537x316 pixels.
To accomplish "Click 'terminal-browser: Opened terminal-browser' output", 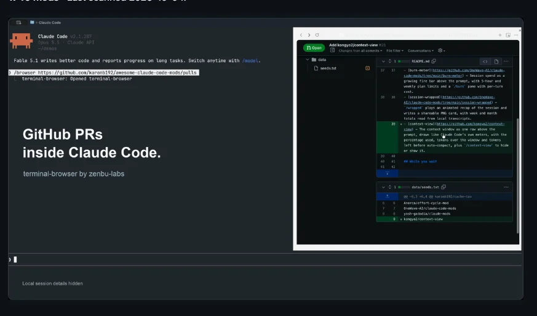I will coord(77,79).
